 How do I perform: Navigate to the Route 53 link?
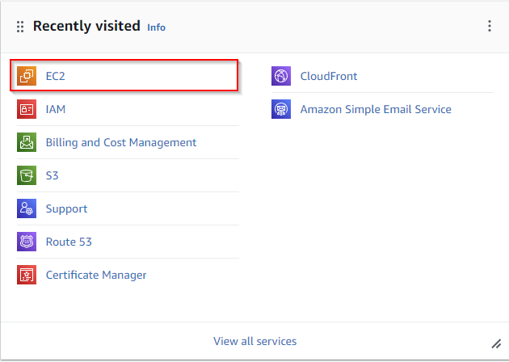pos(69,242)
